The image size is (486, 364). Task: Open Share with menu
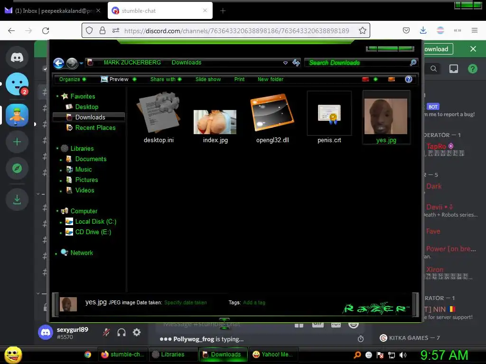166,79
